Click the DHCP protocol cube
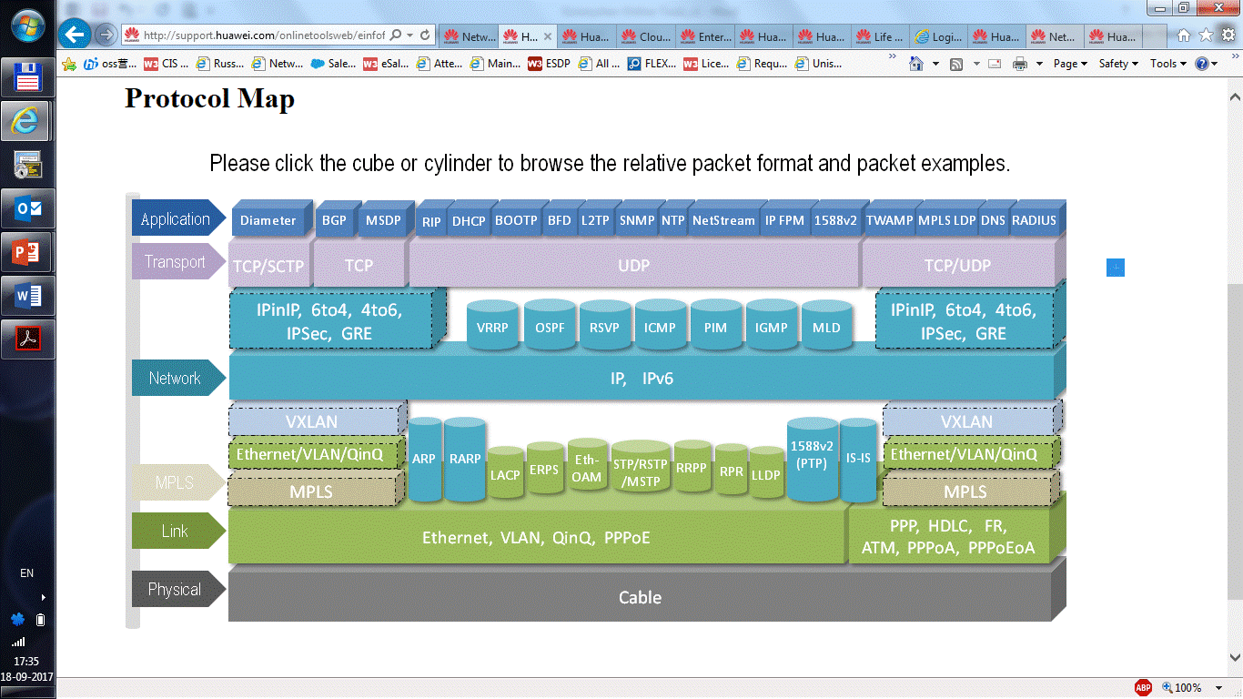The width and height of the screenshot is (1243, 699). [469, 220]
